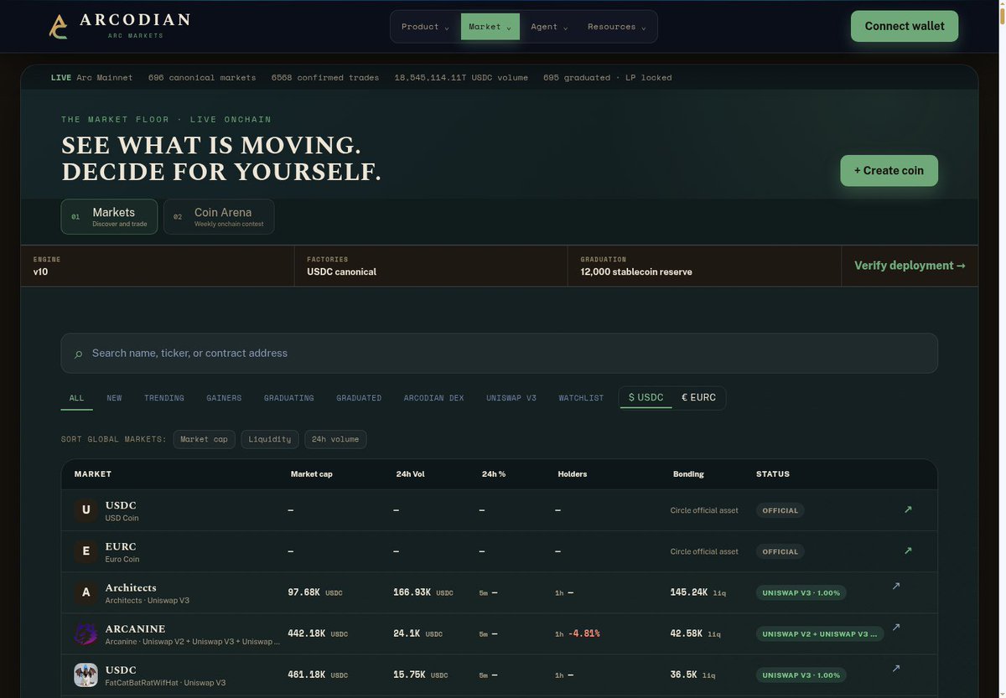
Task: Switch to the Coin Arena tab
Action: click(x=219, y=216)
